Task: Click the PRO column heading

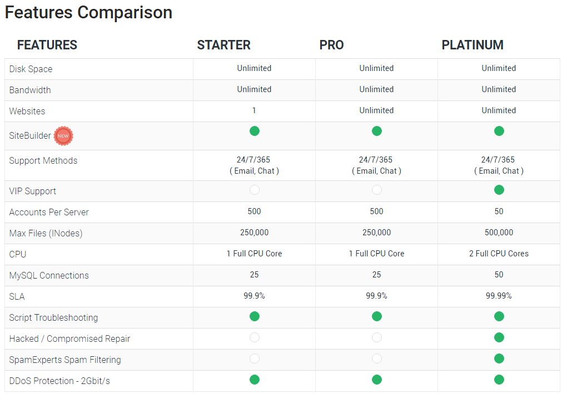Action: (x=332, y=45)
